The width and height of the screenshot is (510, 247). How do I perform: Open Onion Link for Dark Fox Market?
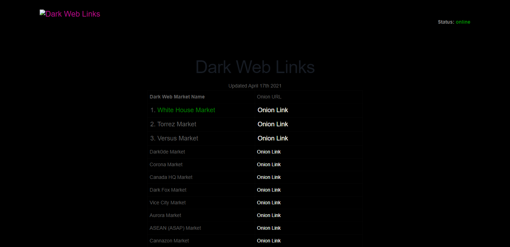pos(269,190)
